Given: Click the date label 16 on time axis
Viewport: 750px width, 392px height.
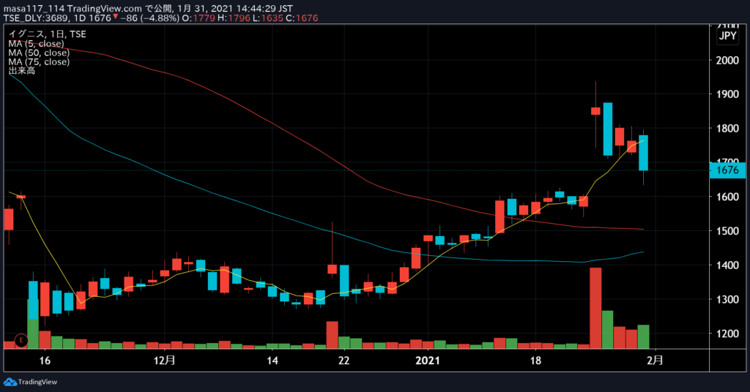Looking at the screenshot, I should [x=45, y=361].
